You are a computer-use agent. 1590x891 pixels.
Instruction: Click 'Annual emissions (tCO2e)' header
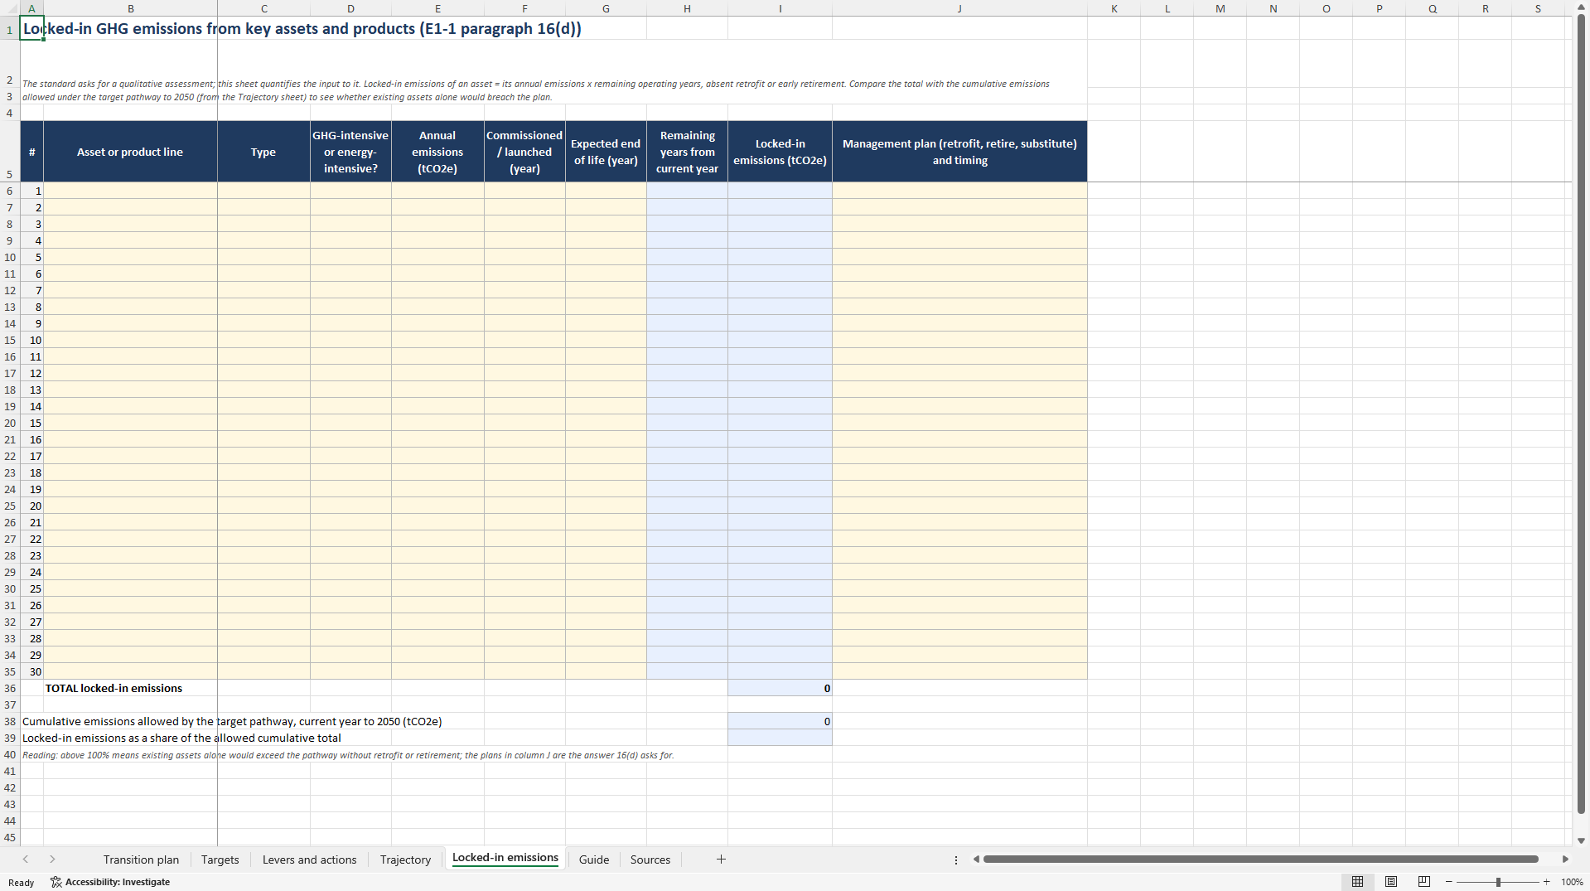pyautogui.click(x=437, y=152)
